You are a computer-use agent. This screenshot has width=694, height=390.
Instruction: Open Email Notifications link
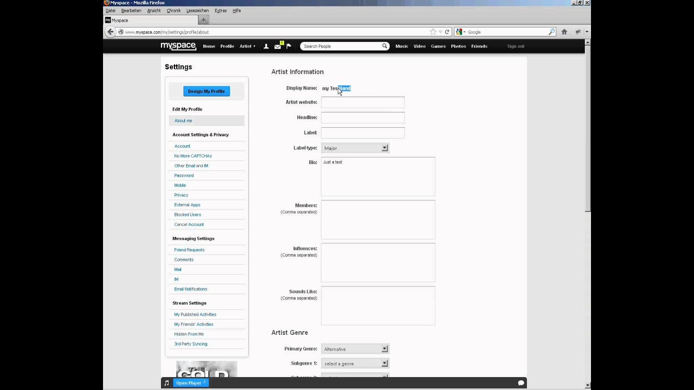(x=190, y=289)
